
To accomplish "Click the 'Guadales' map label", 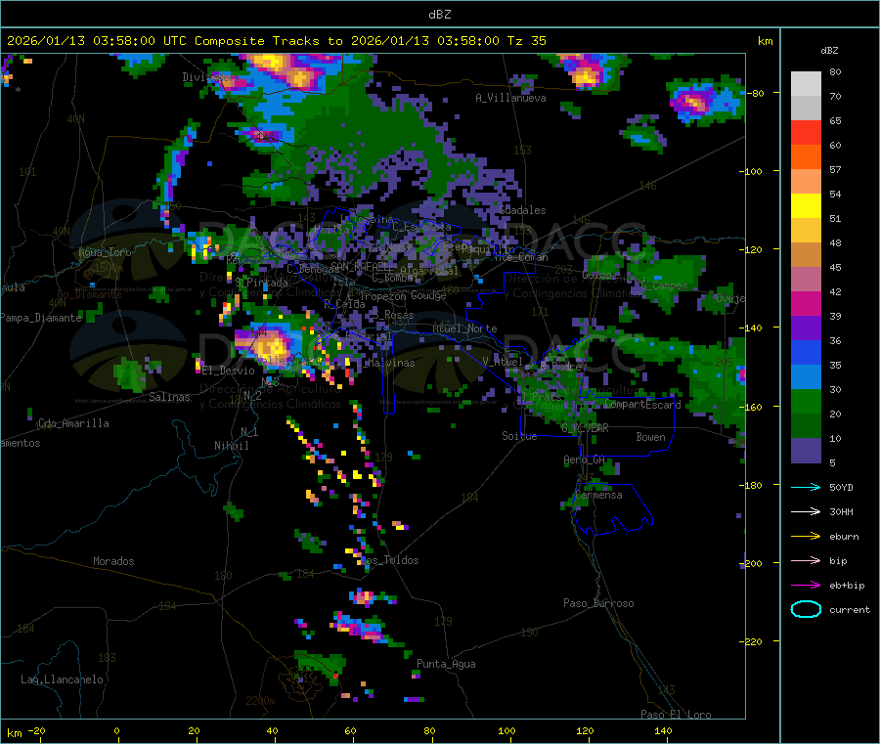I will coord(522,210).
